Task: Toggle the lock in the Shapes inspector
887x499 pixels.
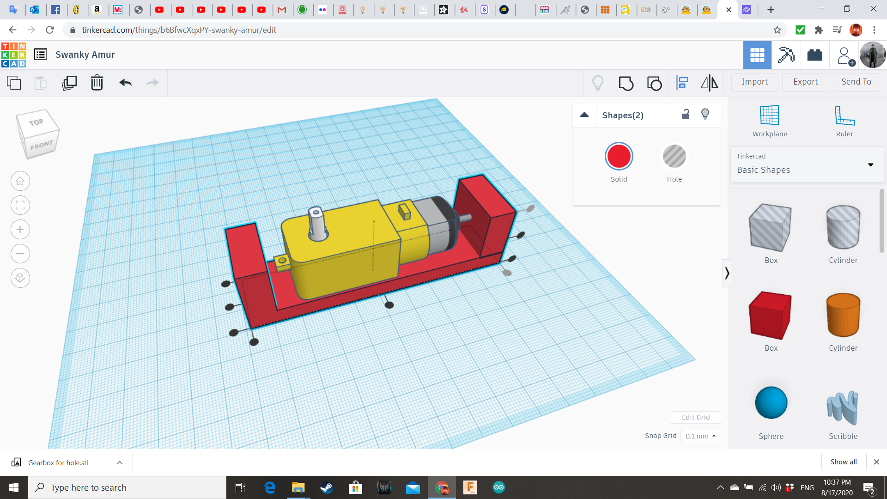Action: click(685, 114)
